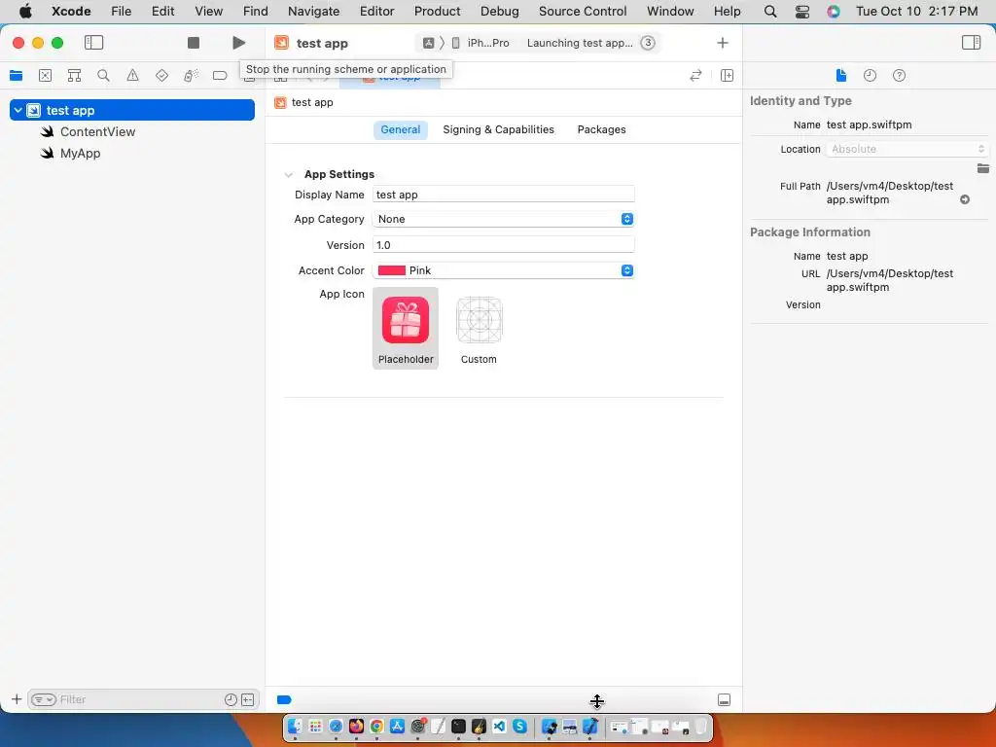Open the Source Control navigator icon
This screenshot has width=996, height=747.
pyautogui.click(x=45, y=76)
